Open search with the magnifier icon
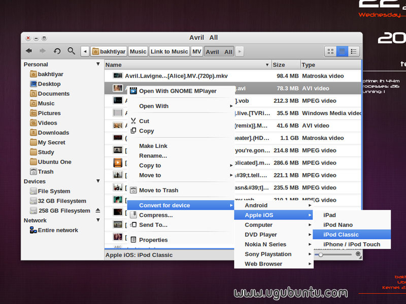The image size is (406, 304). click(71, 51)
